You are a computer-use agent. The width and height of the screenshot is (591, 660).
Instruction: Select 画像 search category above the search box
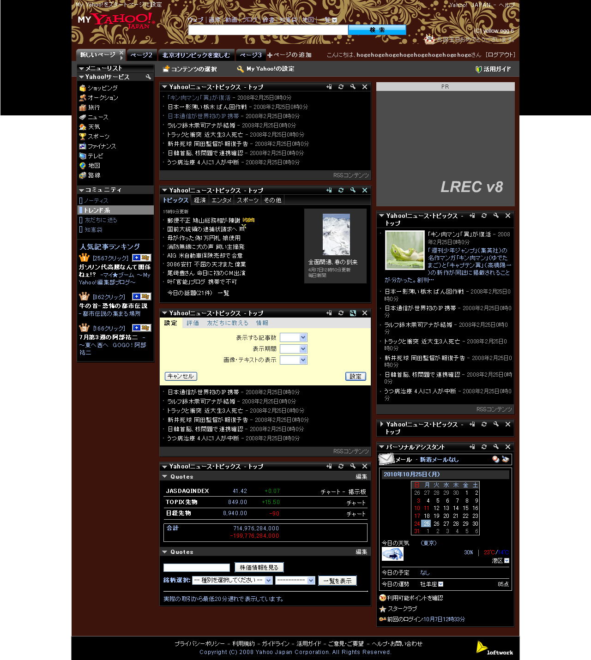[214, 20]
